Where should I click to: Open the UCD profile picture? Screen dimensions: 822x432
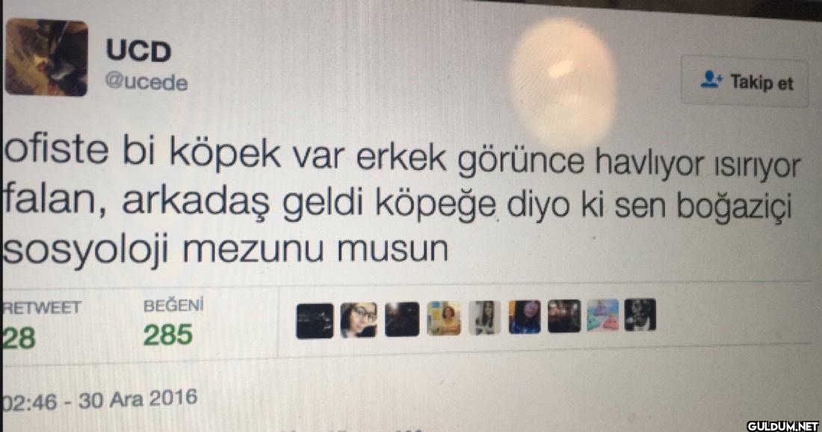(x=46, y=57)
